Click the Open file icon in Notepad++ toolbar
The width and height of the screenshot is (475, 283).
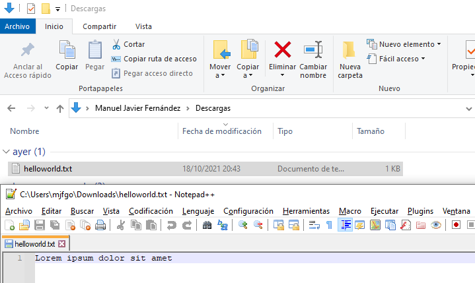(24, 225)
